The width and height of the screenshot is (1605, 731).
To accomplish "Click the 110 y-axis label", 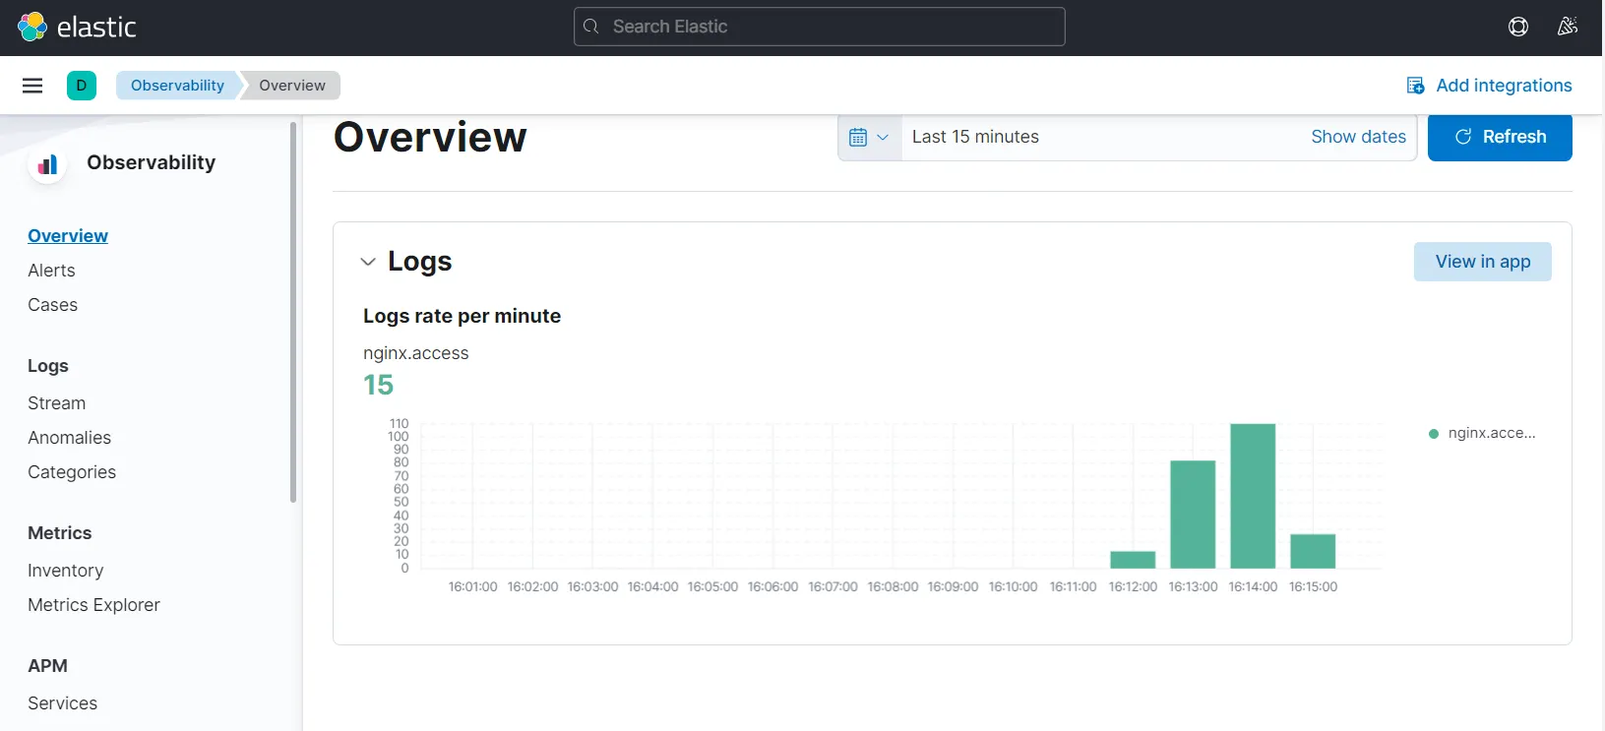I will pyautogui.click(x=399, y=424).
